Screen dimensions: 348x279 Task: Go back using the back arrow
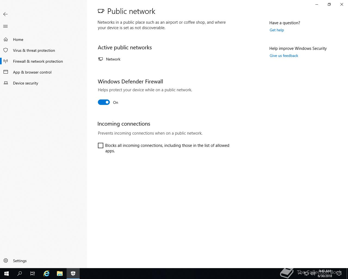point(5,14)
